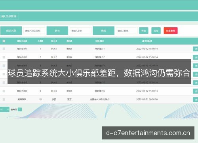Screen dimensions: 198x143
Task: Click the date 2022-03-01 00:00:30
Action: coord(147,100)
